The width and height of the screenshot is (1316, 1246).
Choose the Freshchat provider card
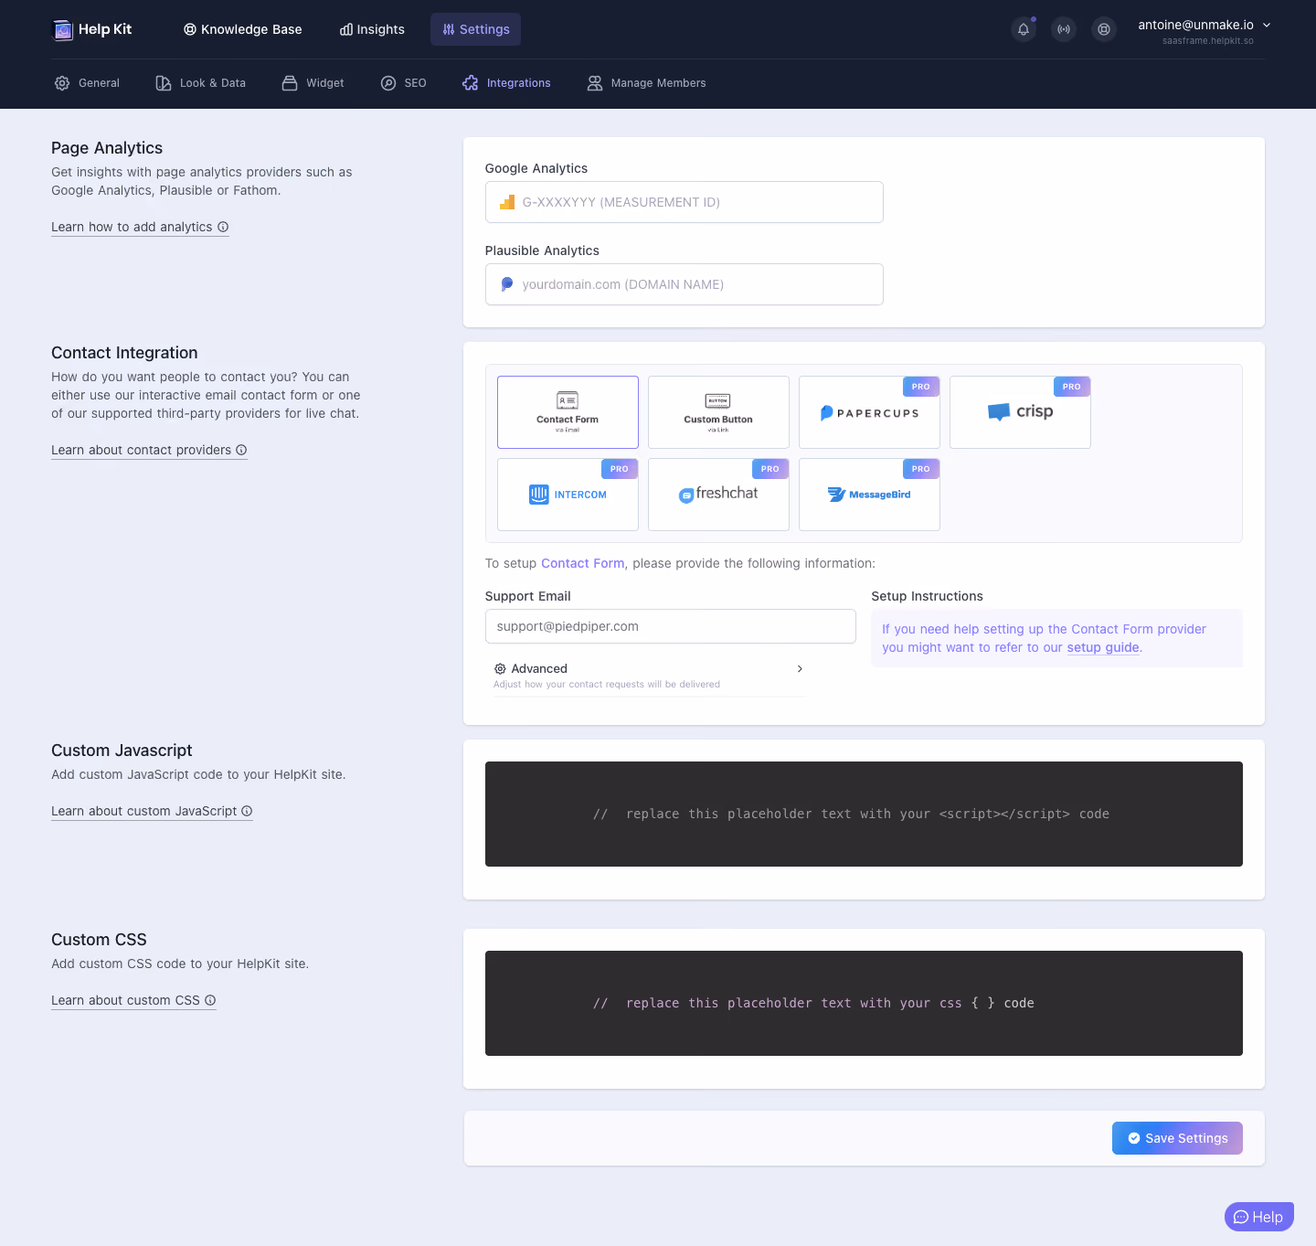tap(718, 495)
